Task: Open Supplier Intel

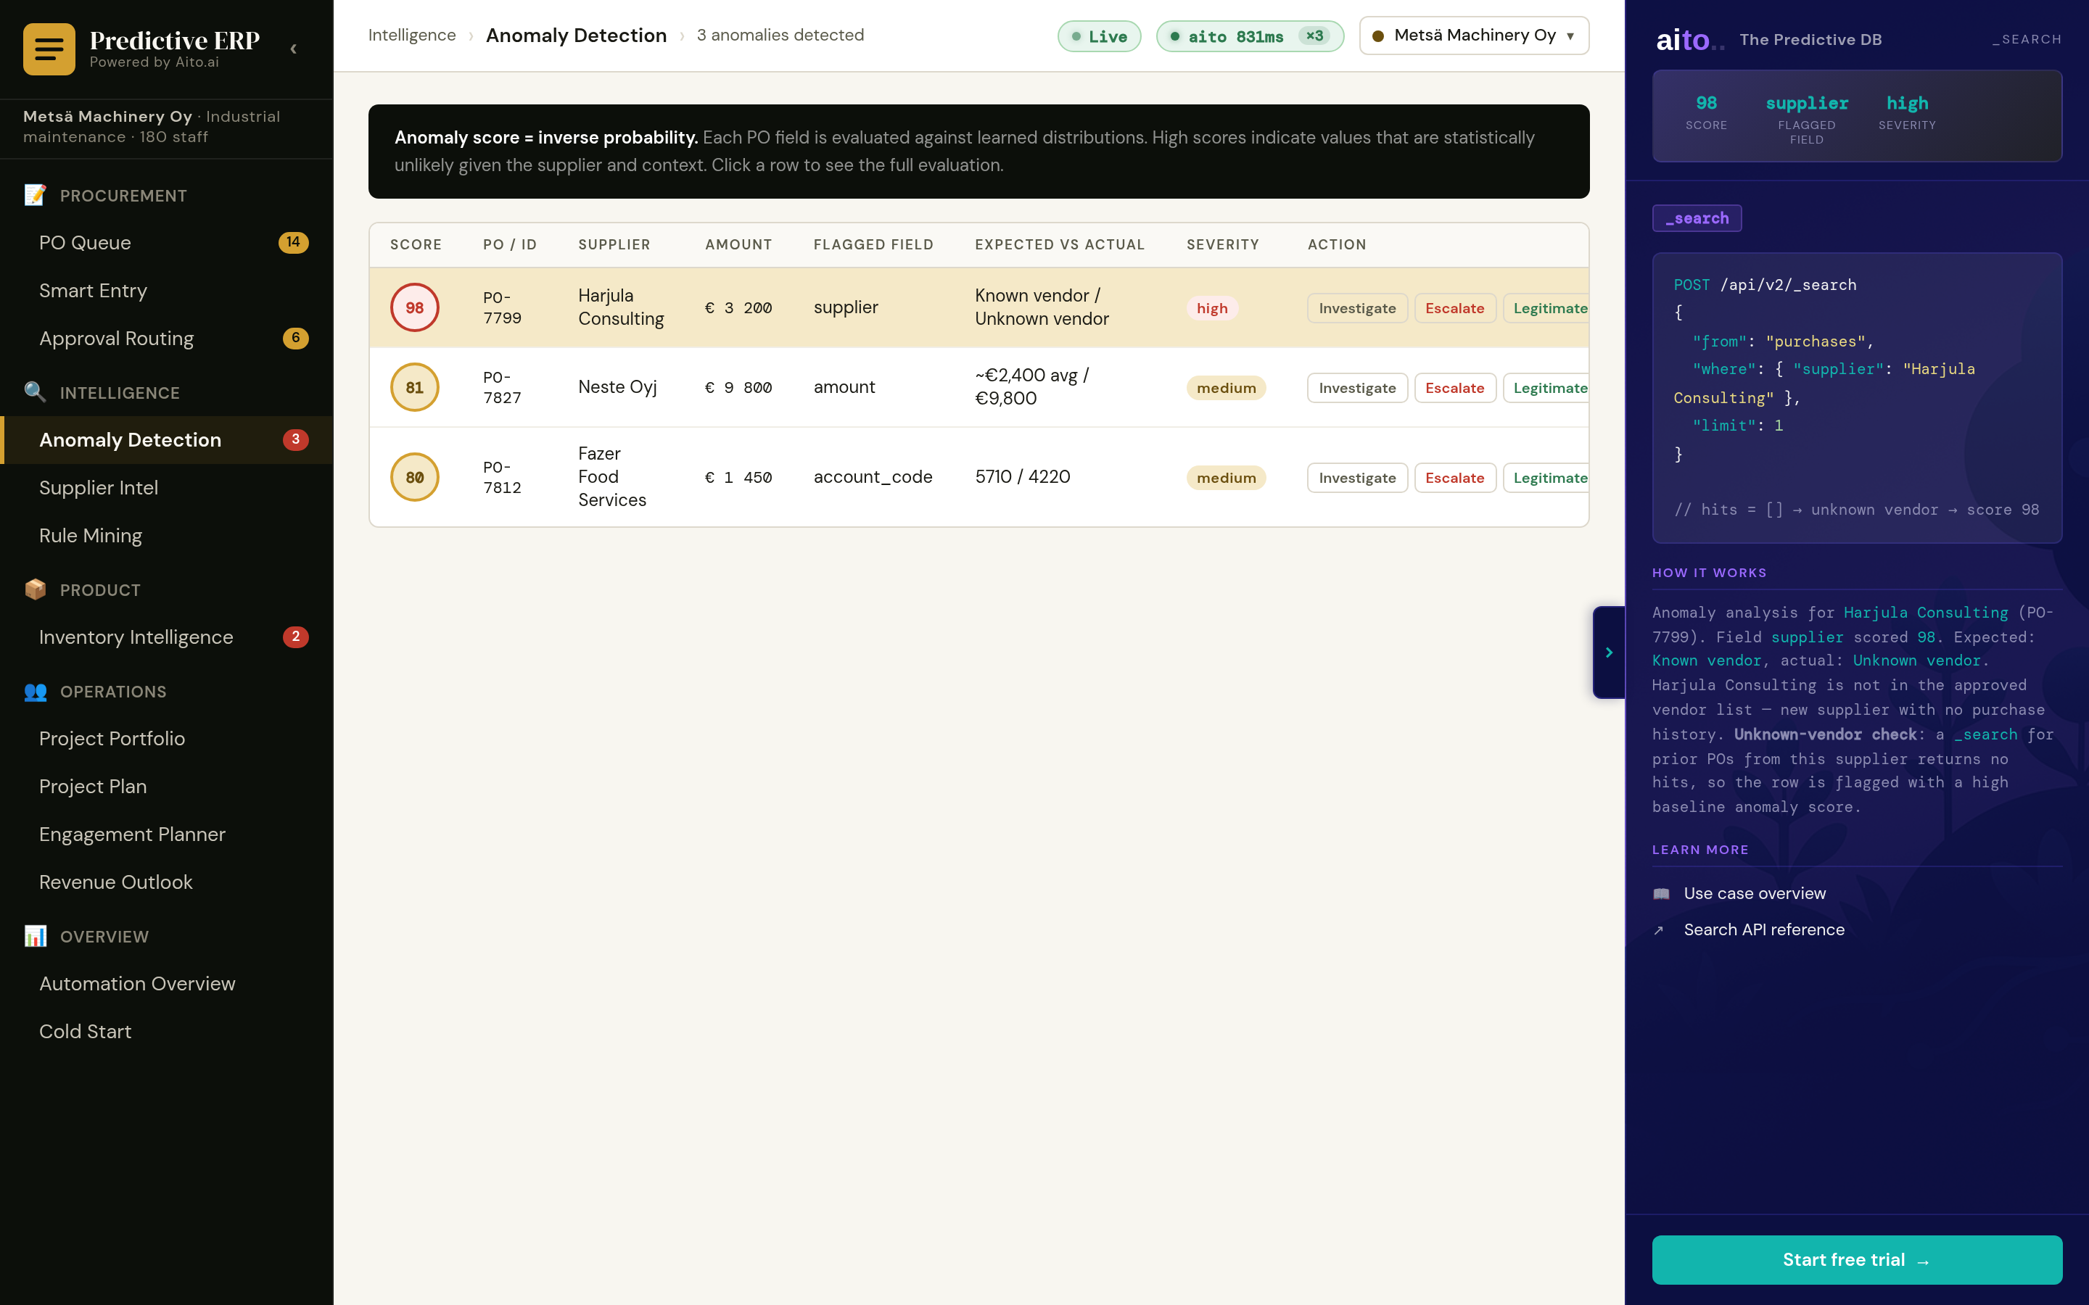Action: [x=167, y=488]
